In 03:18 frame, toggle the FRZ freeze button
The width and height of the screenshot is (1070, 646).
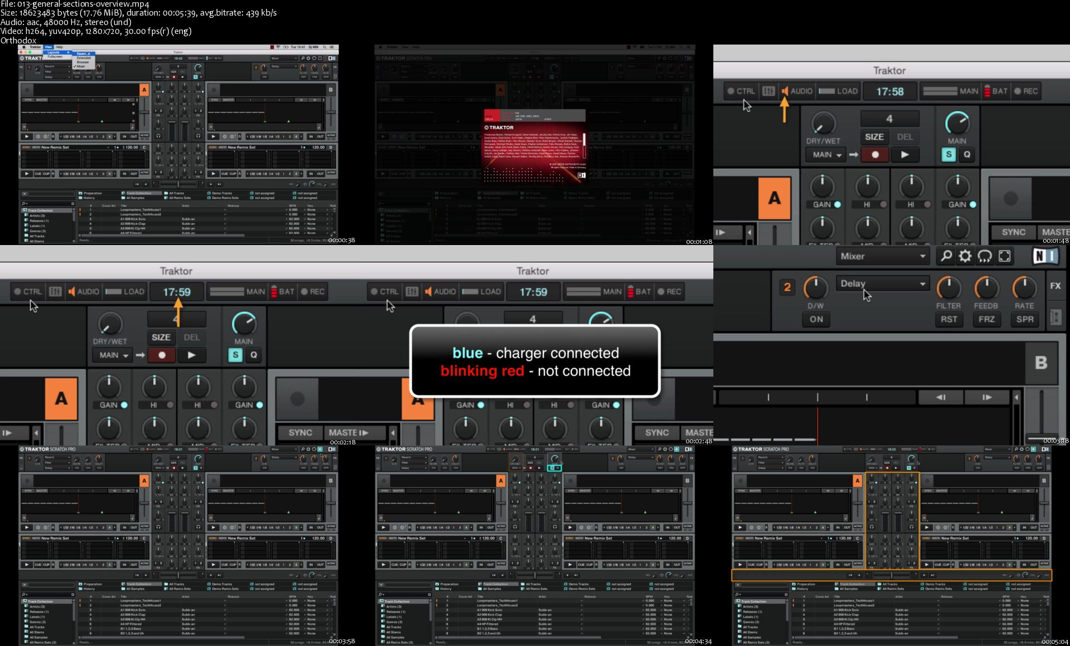tap(986, 319)
